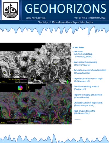Open 'PCA-based well log analysis' entry
The image size is (109, 143).
pos(86,86)
